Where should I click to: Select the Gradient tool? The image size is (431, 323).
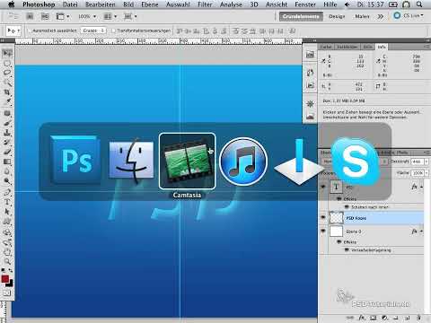(x=7, y=161)
